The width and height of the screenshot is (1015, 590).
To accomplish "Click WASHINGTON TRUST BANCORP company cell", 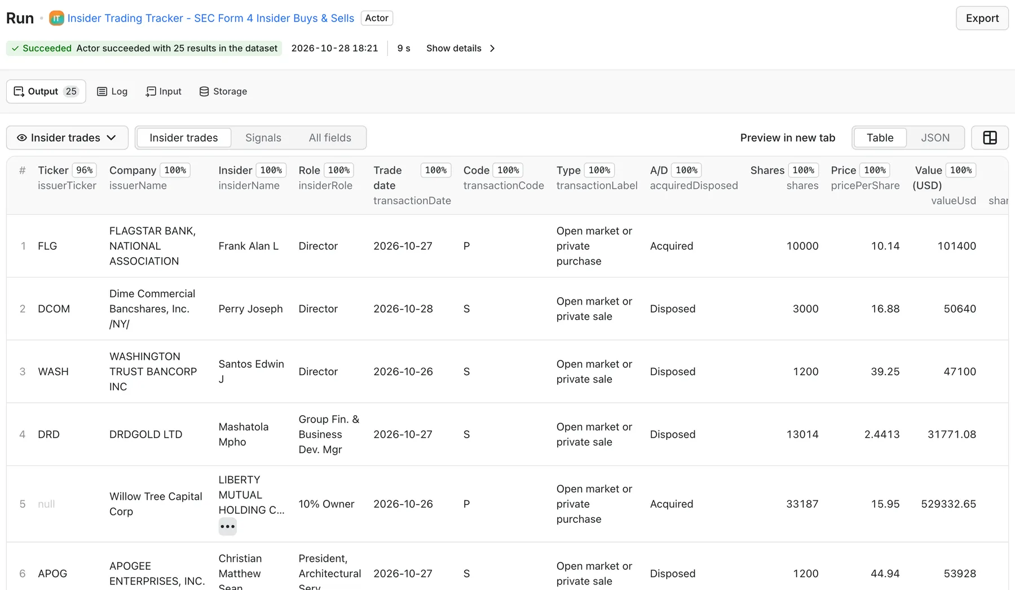I will [x=153, y=372].
